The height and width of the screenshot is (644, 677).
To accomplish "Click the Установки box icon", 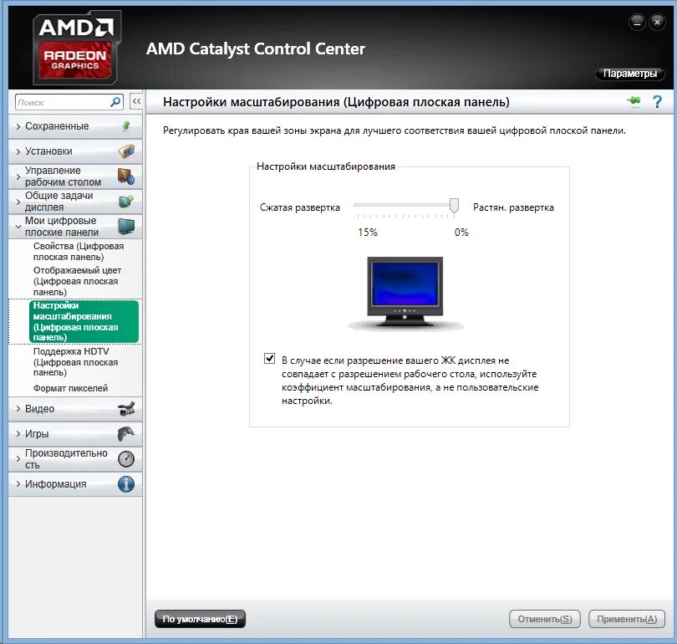I will pyautogui.click(x=126, y=151).
